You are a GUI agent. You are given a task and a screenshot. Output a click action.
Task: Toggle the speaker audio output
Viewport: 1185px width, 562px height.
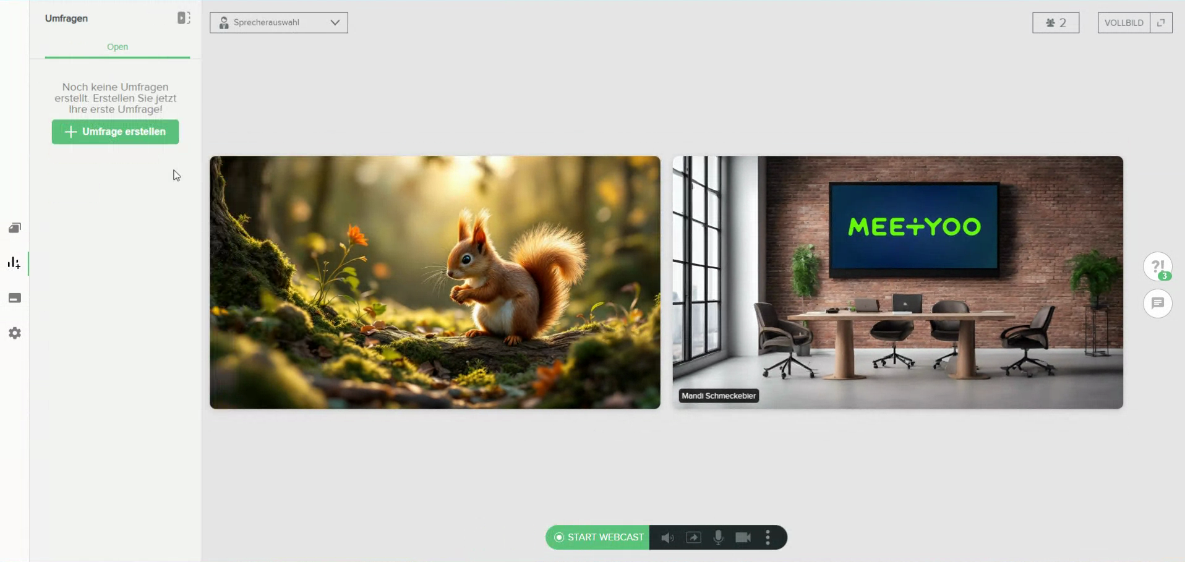(667, 538)
